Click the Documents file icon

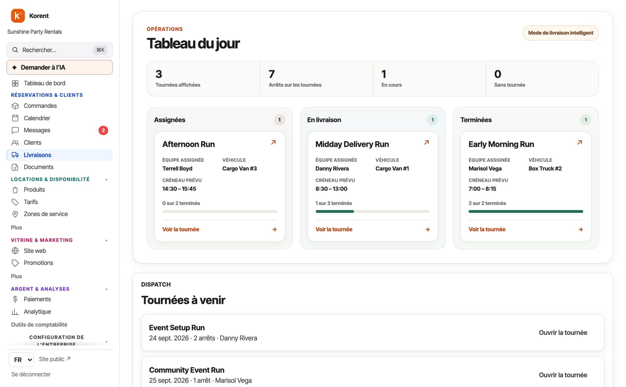(x=15, y=167)
